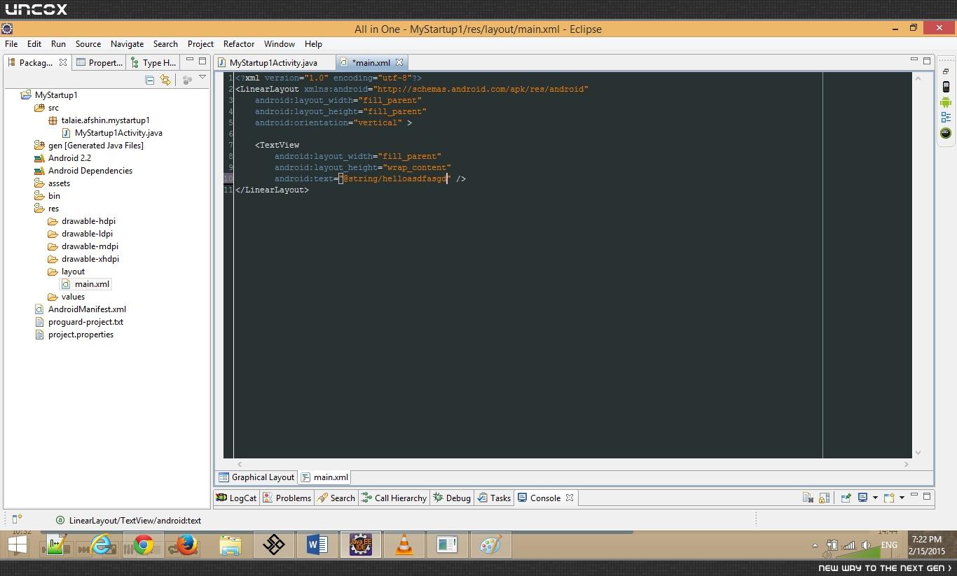Select project.properties file
Viewport: 957px width, 576px height.
81,334
